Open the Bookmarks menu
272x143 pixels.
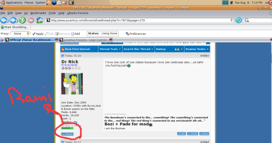38,13
